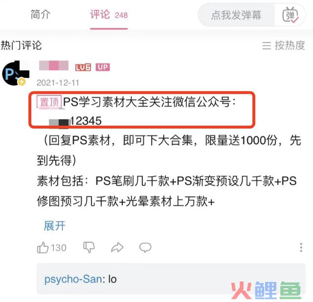This screenshot has height=302, width=313.
Task: Open psycho-San's user profile link
Action: click(x=73, y=279)
